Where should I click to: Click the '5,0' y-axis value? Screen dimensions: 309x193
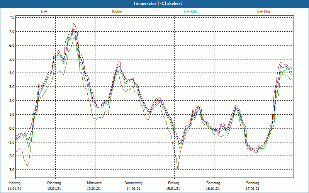tap(12, 59)
